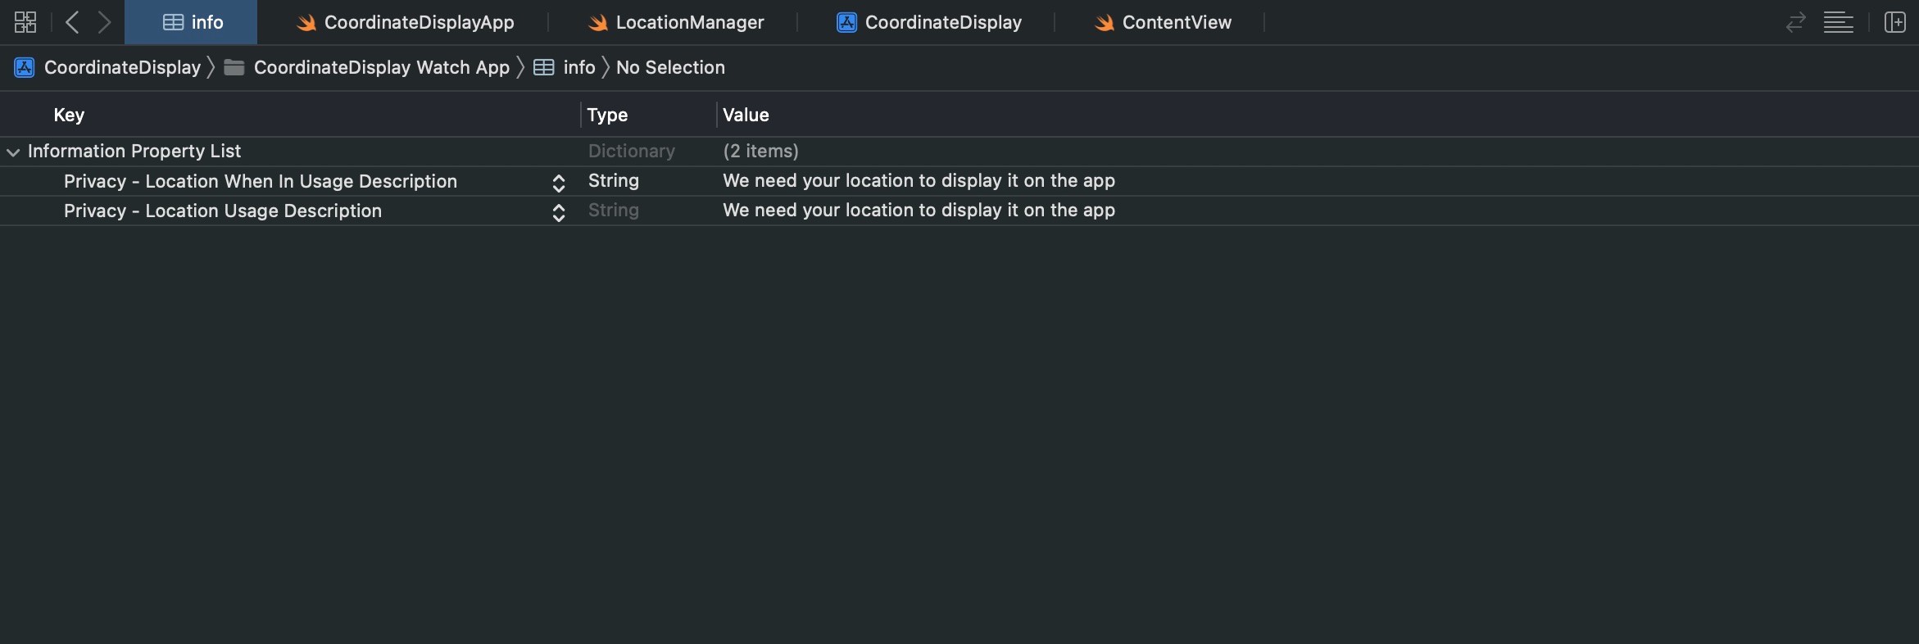Click the Key column header
The height and width of the screenshot is (644, 1919).
click(69, 115)
